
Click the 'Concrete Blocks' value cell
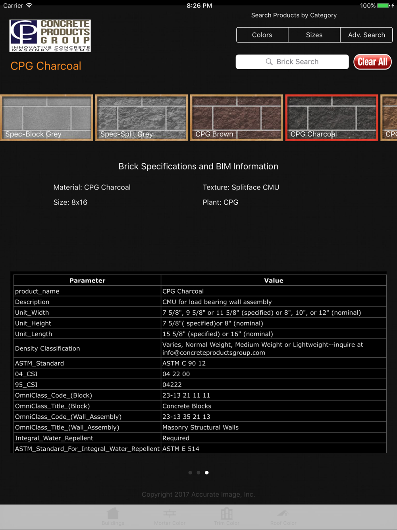(274, 406)
